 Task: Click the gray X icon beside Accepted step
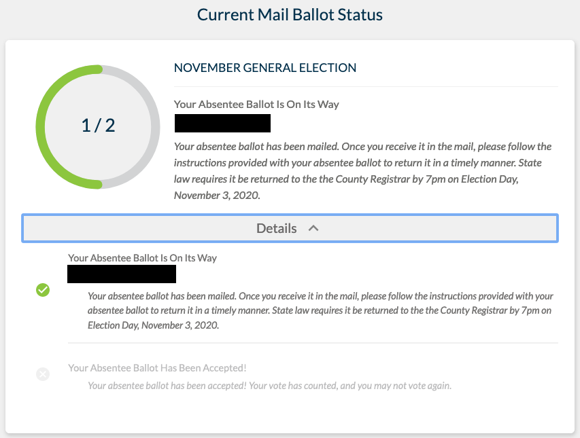[x=43, y=374]
